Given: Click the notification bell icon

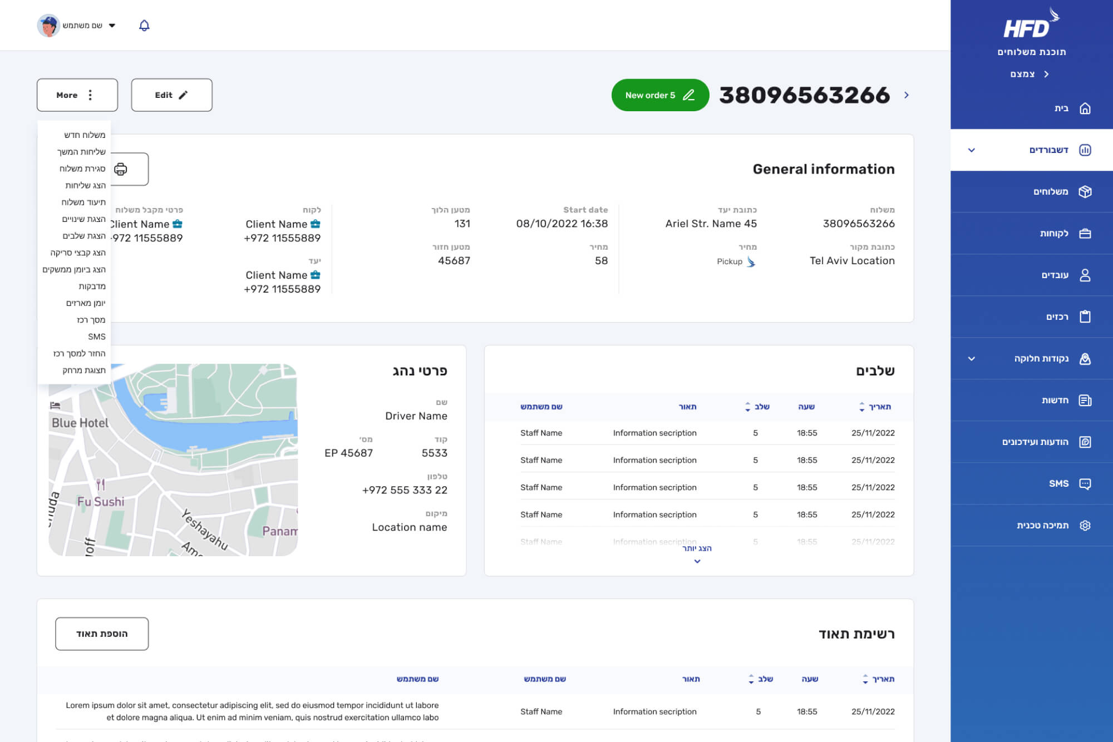Looking at the screenshot, I should (144, 26).
